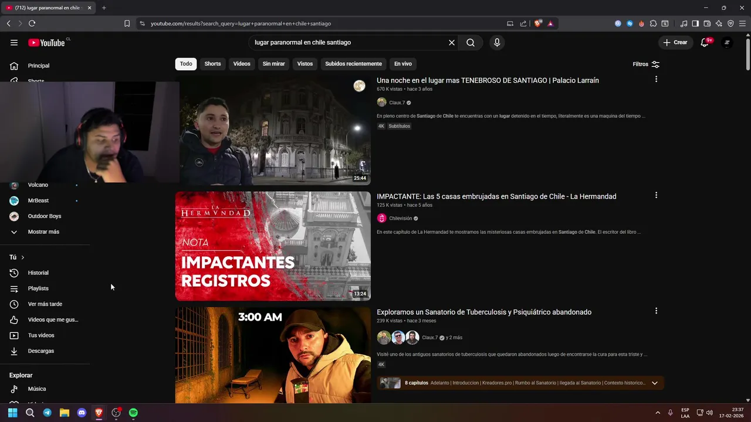The height and width of the screenshot is (422, 751).
Task: Select the En vivo filter chip
Action: [403, 64]
